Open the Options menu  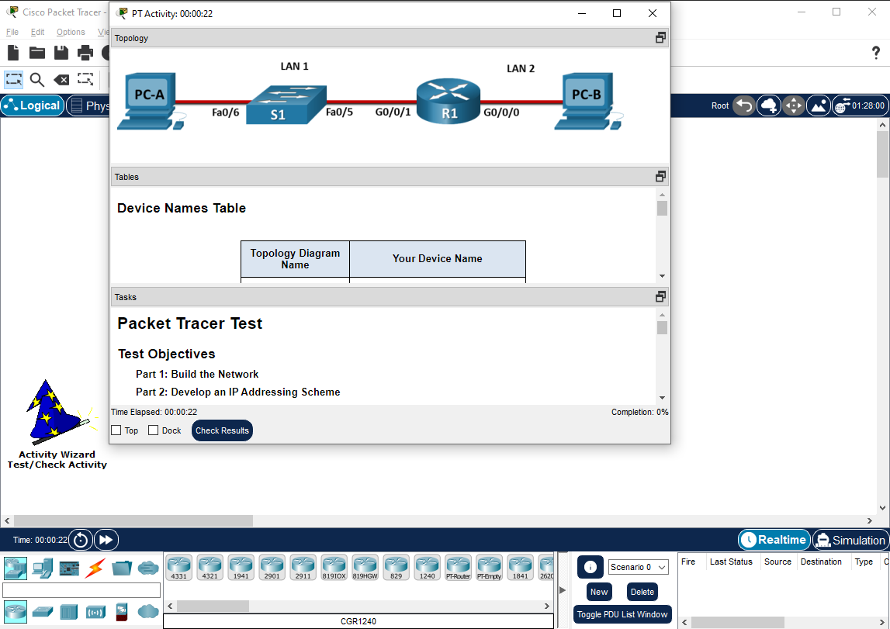pos(71,32)
